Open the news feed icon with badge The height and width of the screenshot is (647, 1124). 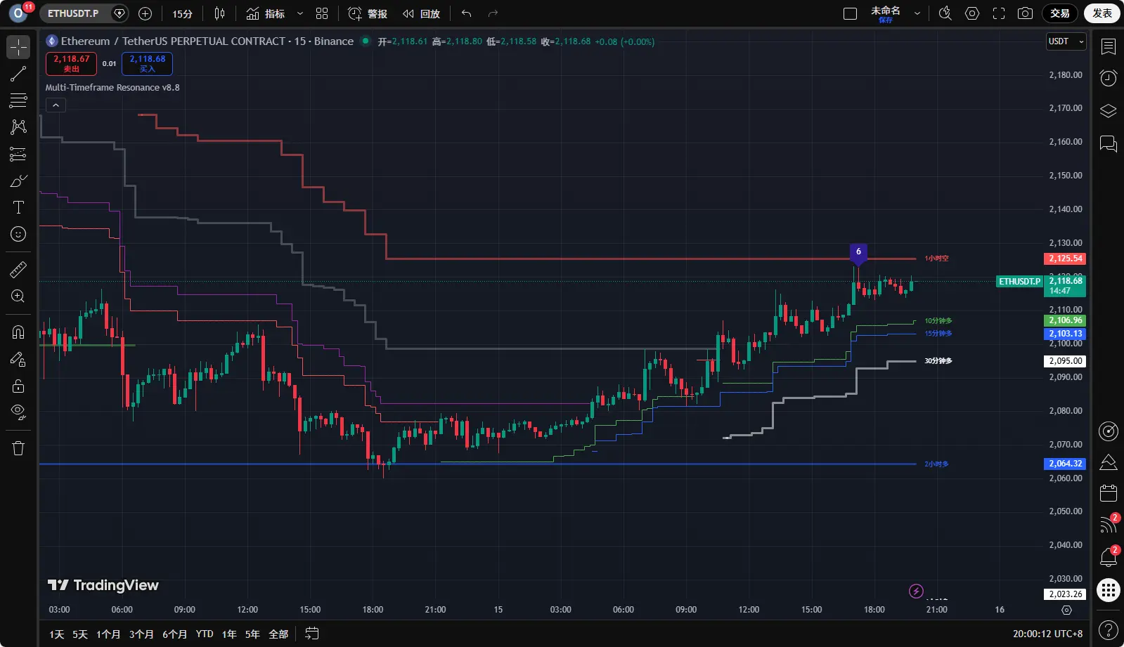[x=1109, y=525]
